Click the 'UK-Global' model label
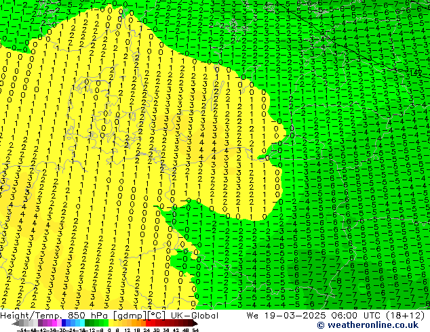 click(x=195, y=316)
